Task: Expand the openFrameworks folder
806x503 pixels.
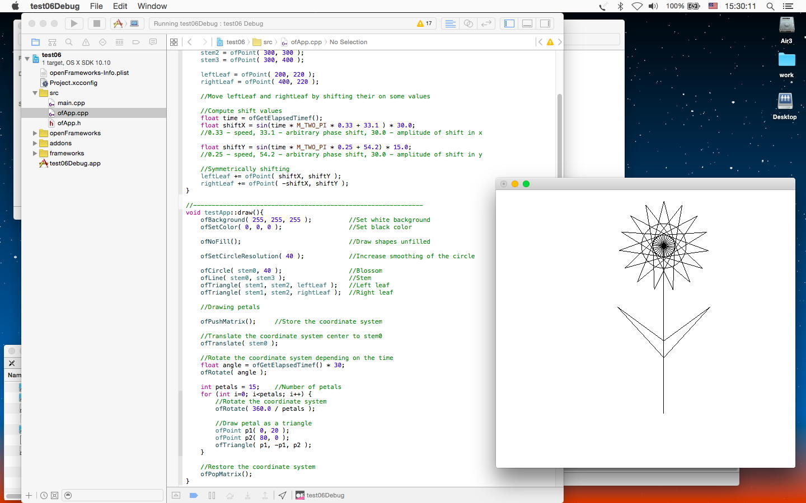Action: 35,133
